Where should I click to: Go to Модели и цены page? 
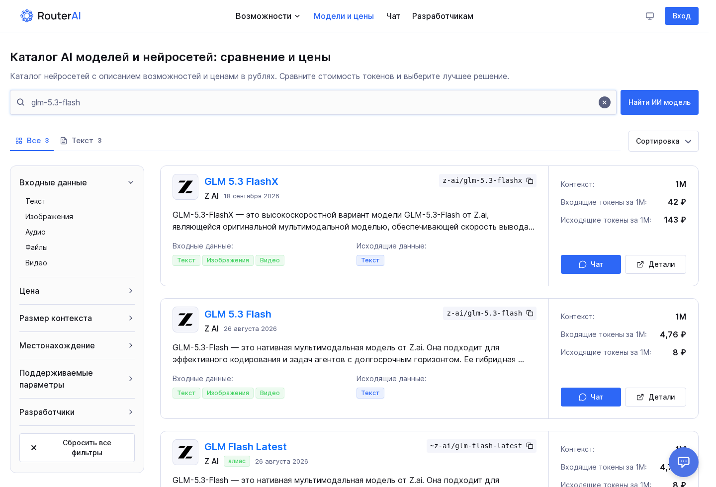pyautogui.click(x=344, y=16)
